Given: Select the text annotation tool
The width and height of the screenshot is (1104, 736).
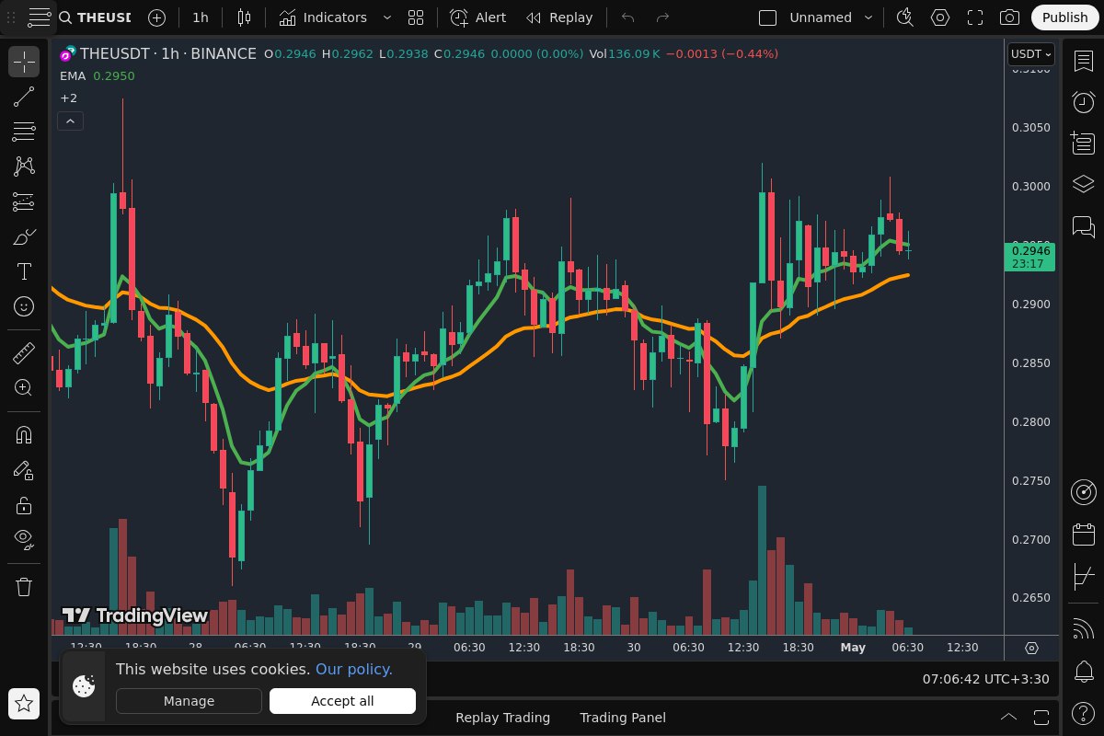Looking at the screenshot, I should click(x=24, y=271).
